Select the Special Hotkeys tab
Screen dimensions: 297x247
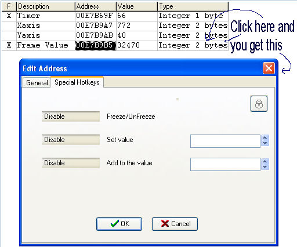click(77, 82)
